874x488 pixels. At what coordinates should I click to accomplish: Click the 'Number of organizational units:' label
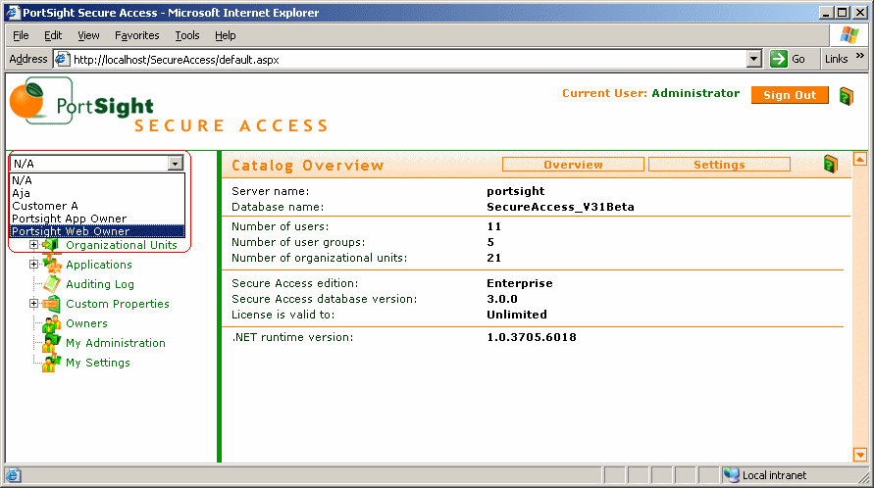pyautogui.click(x=320, y=258)
